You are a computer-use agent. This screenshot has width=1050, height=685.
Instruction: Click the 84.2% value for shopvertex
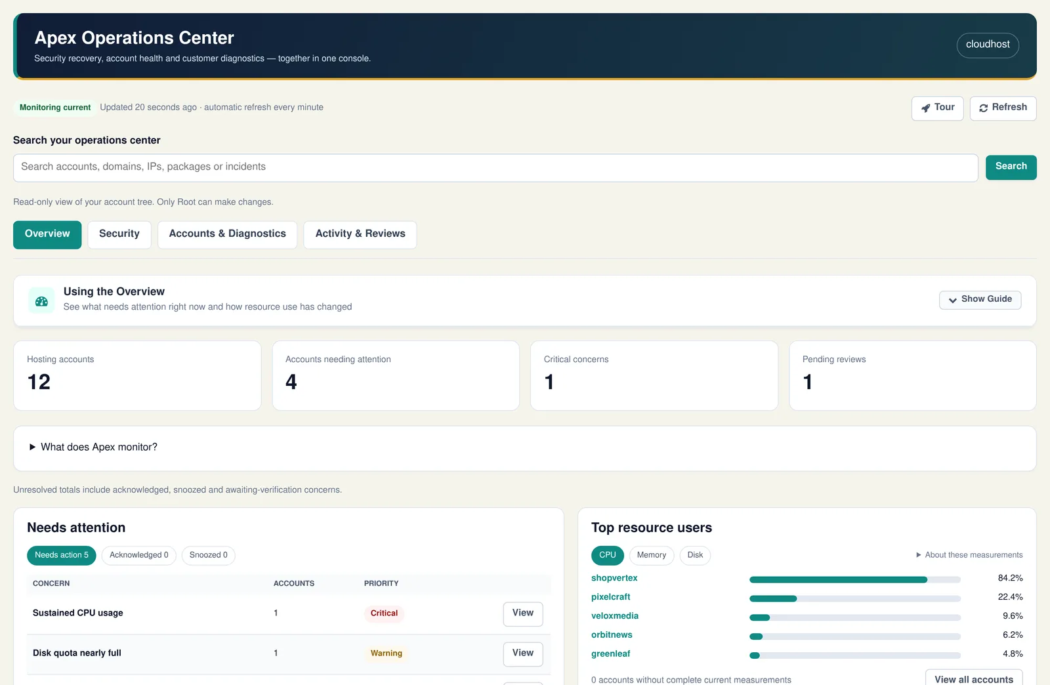point(1010,578)
